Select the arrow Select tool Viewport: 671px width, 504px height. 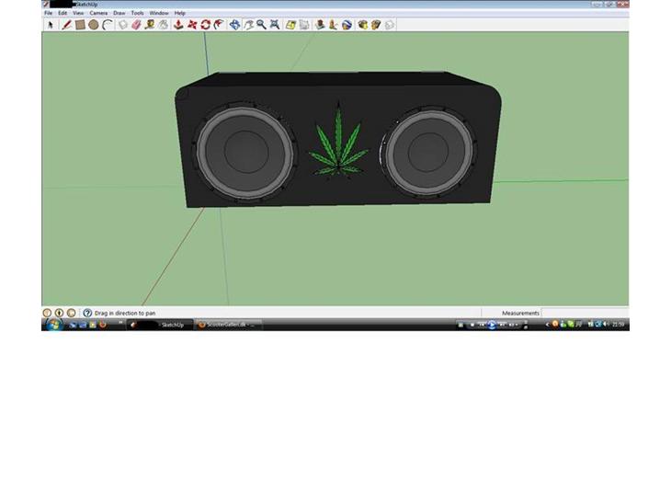click(51, 25)
